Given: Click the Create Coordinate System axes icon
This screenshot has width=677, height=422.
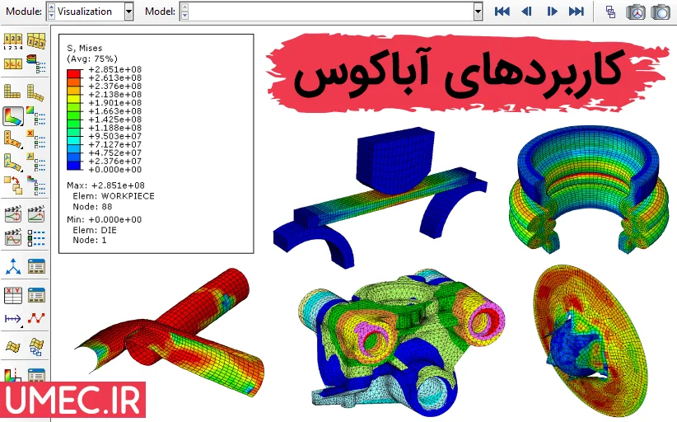Looking at the screenshot, I should [x=12, y=266].
